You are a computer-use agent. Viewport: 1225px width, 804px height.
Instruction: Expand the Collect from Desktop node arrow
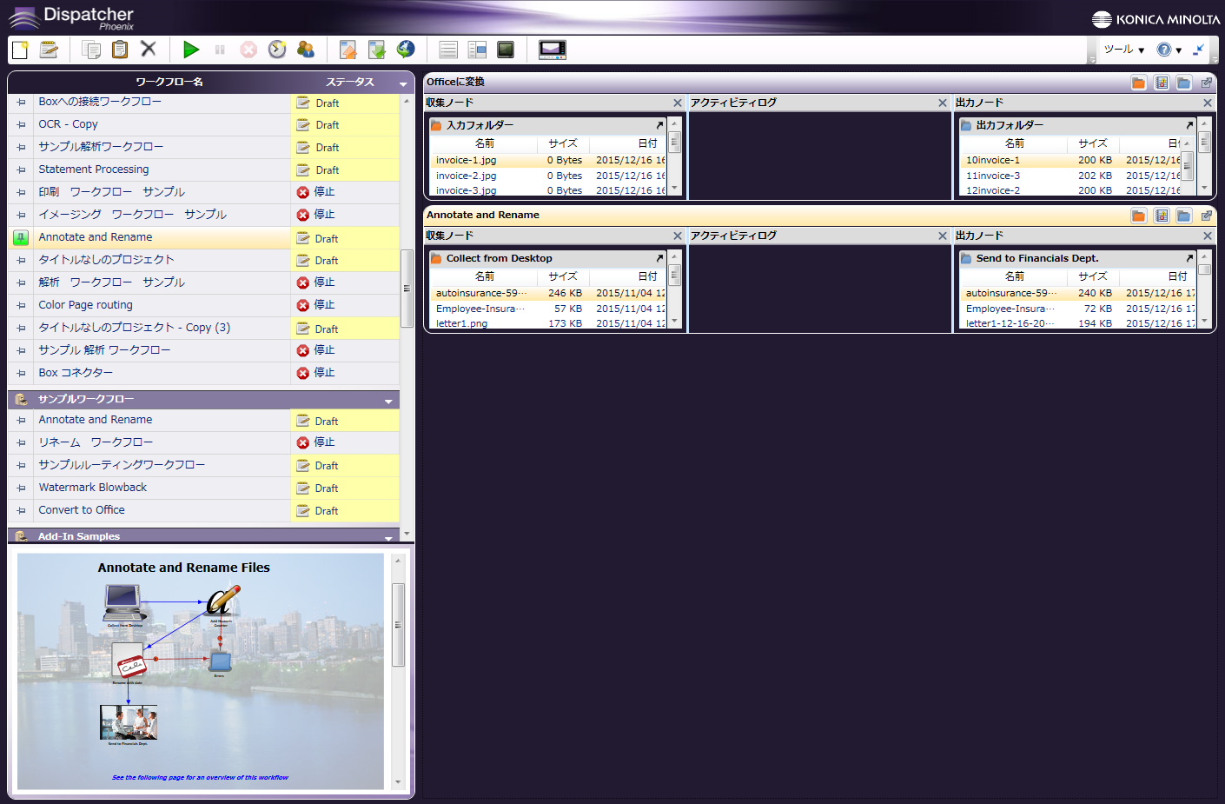click(659, 258)
